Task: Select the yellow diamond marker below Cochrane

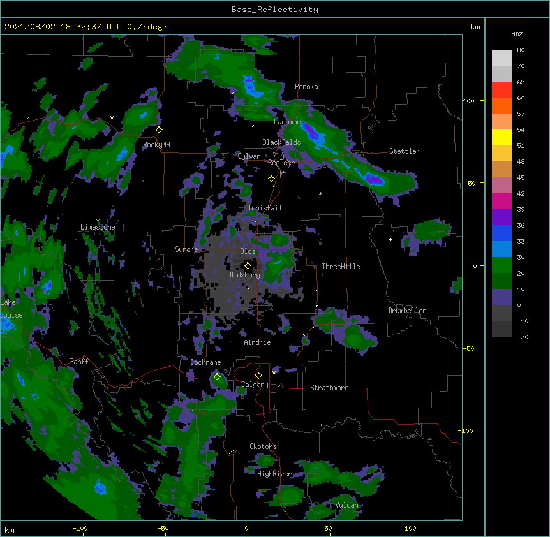Action: point(218,377)
